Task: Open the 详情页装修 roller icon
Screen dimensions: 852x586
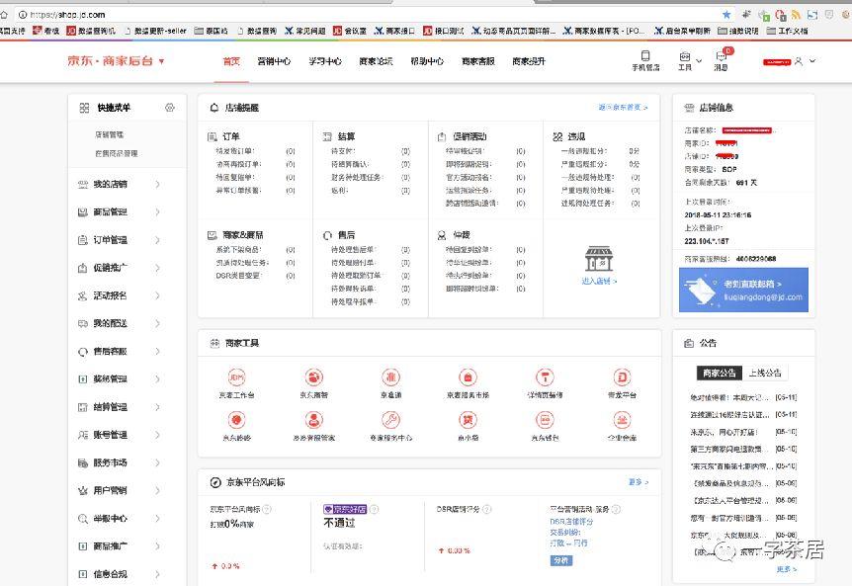Action: pyautogui.click(x=545, y=377)
